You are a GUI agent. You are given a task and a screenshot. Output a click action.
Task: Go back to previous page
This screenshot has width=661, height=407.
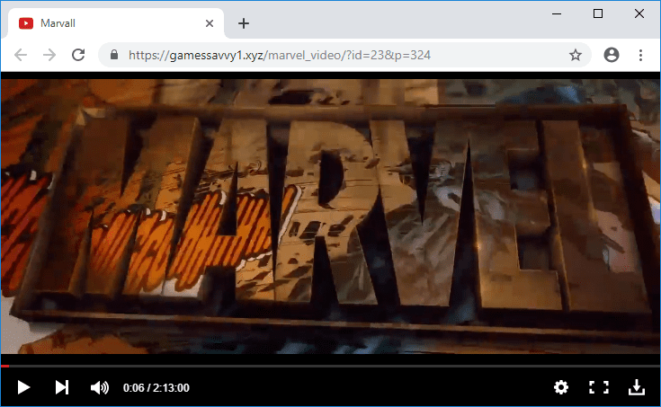(x=21, y=55)
